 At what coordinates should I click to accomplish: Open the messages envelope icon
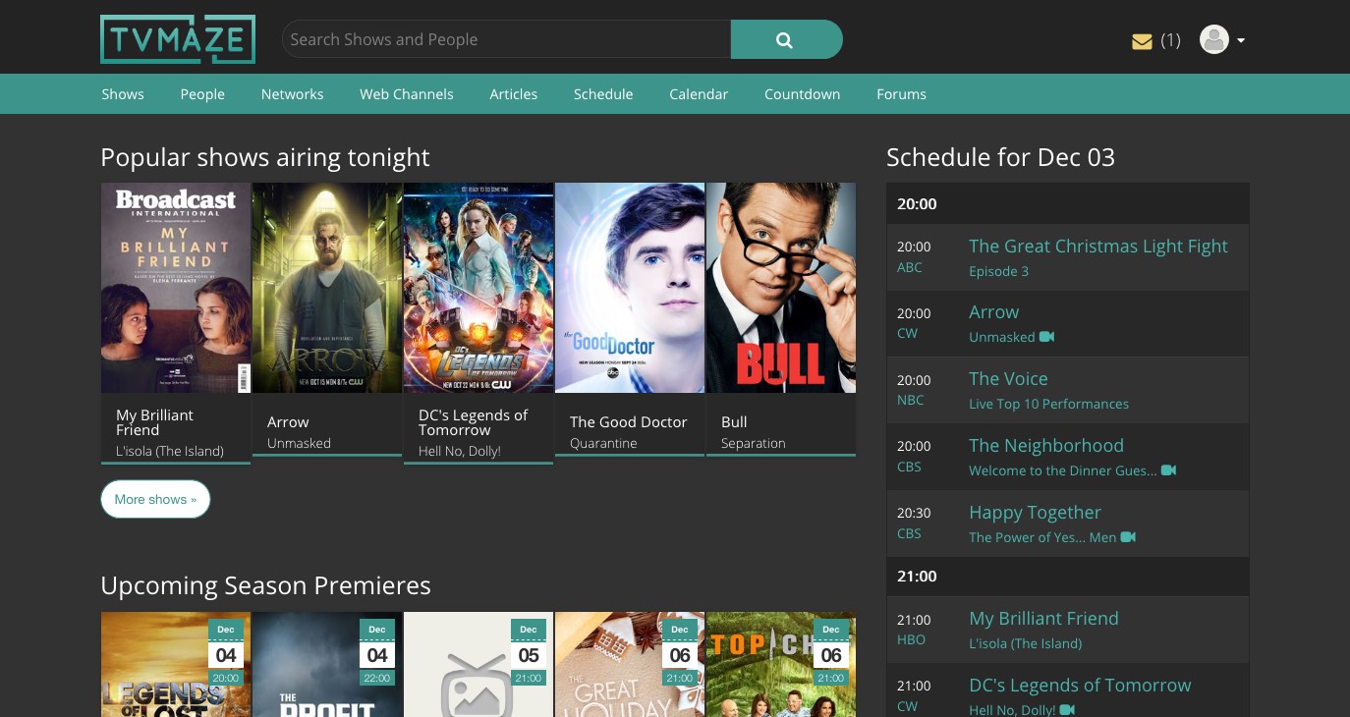point(1142,41)
